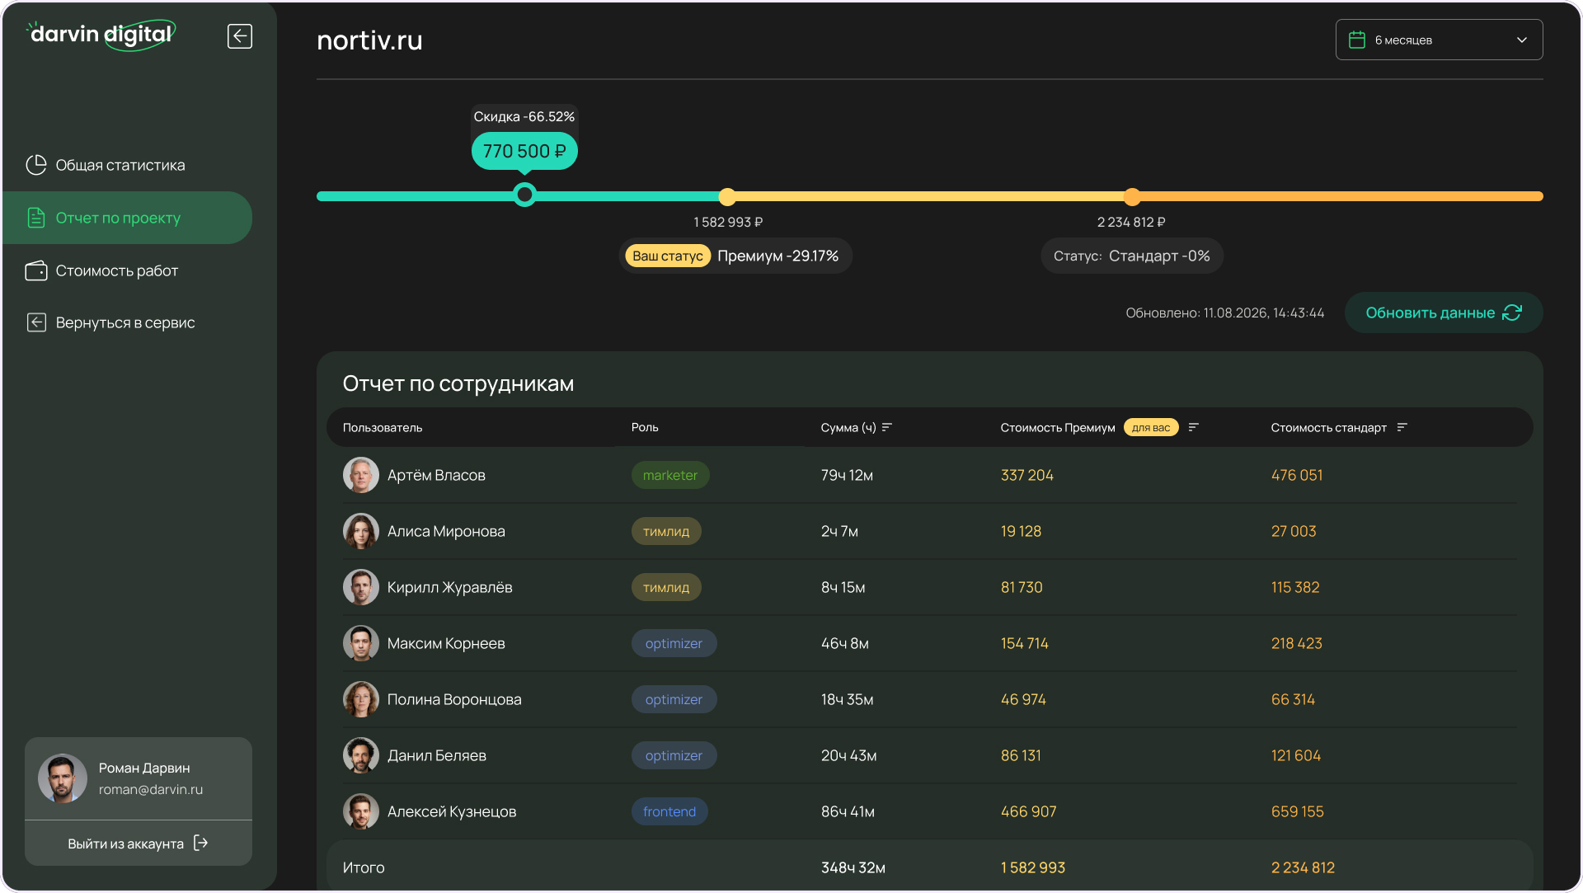Screen dimensions: 1583x893
Task: Click Алиса Миронова avatar
Action: tap(361, 531)
